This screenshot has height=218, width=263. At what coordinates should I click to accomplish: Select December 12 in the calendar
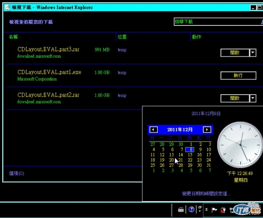(162, 155)
